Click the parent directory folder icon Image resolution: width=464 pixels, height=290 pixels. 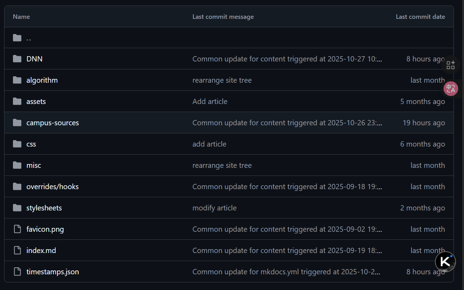pos(17,38)
